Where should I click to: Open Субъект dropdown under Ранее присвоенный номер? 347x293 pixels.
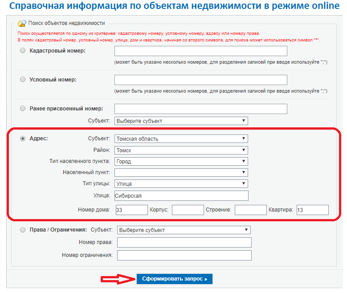point(181,121)
